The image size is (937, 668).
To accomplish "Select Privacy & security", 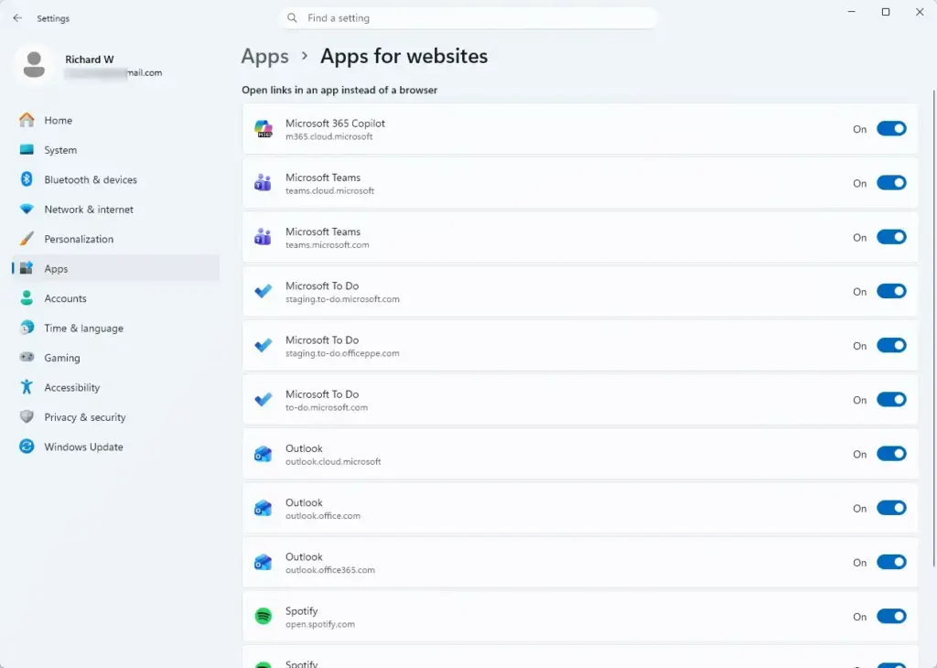I will pyautogui.click(x=116, y=417).
